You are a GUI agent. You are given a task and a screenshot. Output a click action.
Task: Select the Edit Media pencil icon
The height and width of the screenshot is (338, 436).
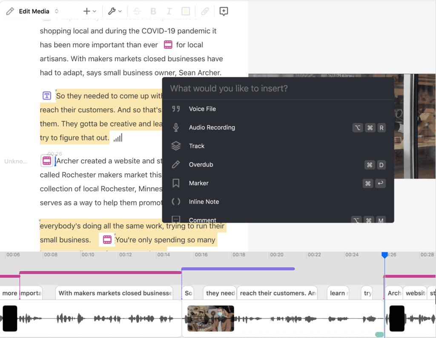9,11
